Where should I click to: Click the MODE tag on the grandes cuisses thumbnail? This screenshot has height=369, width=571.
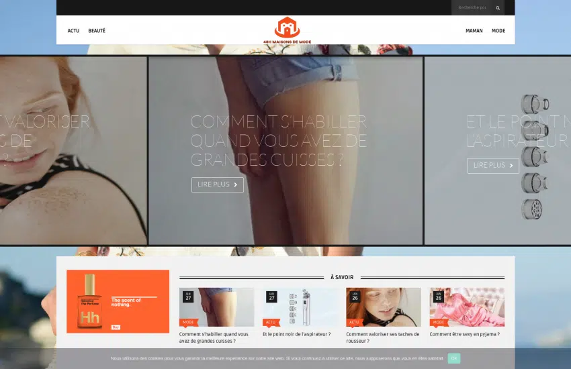(189, 322)
